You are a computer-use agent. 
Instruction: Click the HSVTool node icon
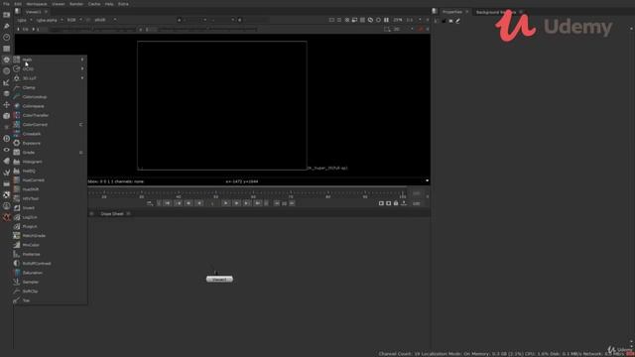click(17, 198)
